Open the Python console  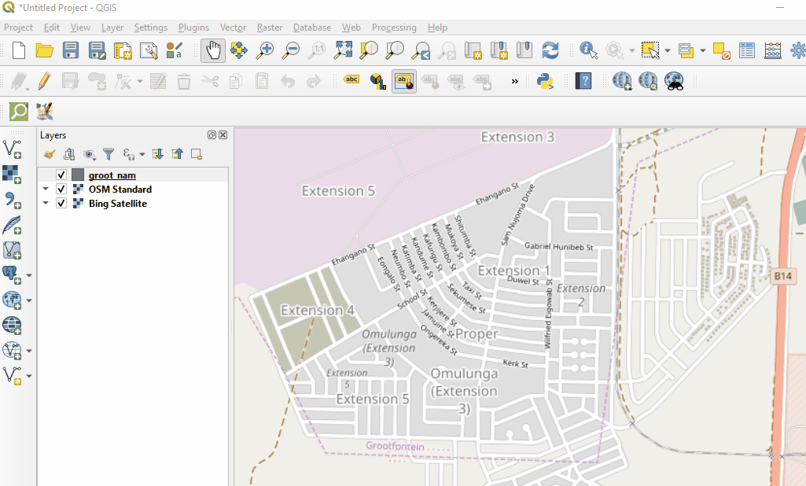tap(545, 80)
